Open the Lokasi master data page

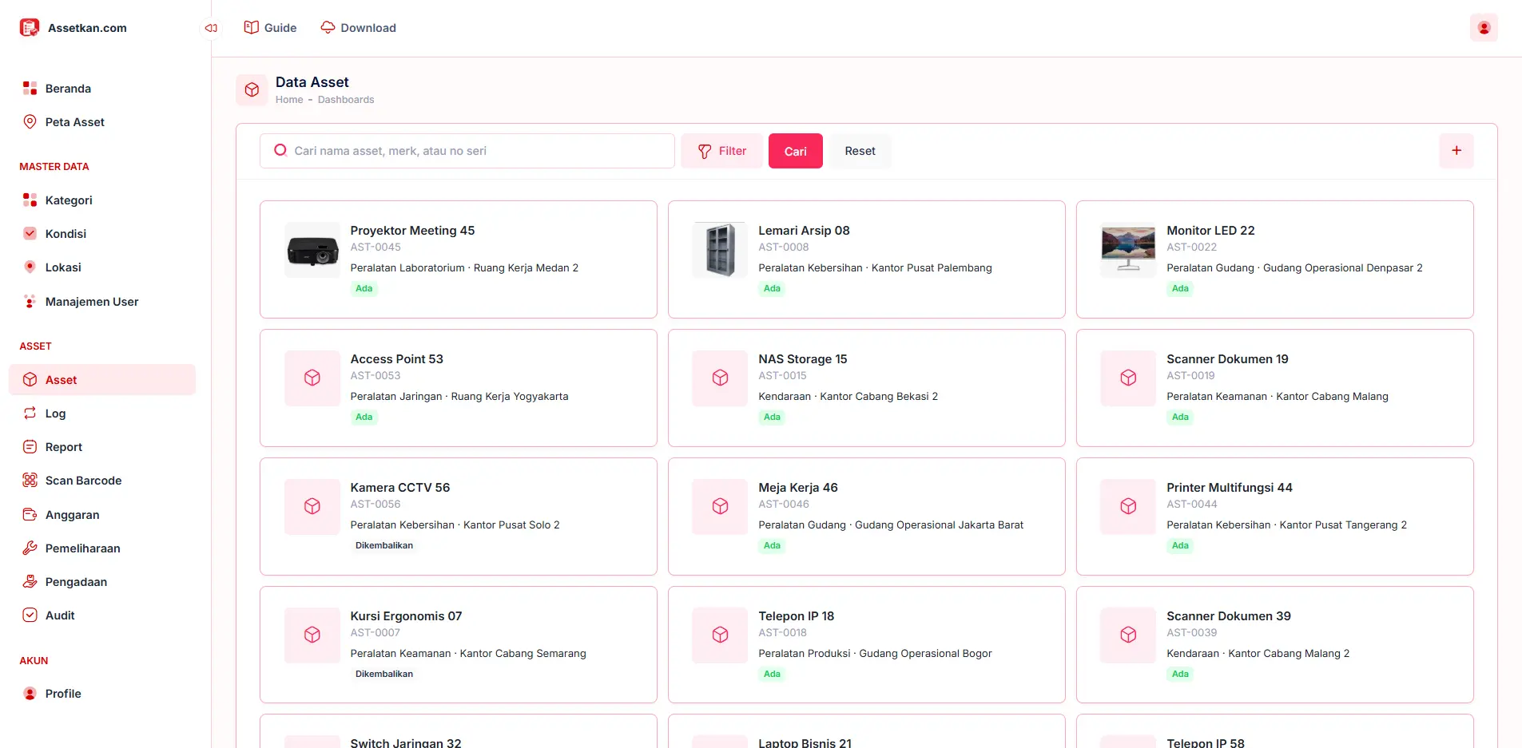(102, 267)
